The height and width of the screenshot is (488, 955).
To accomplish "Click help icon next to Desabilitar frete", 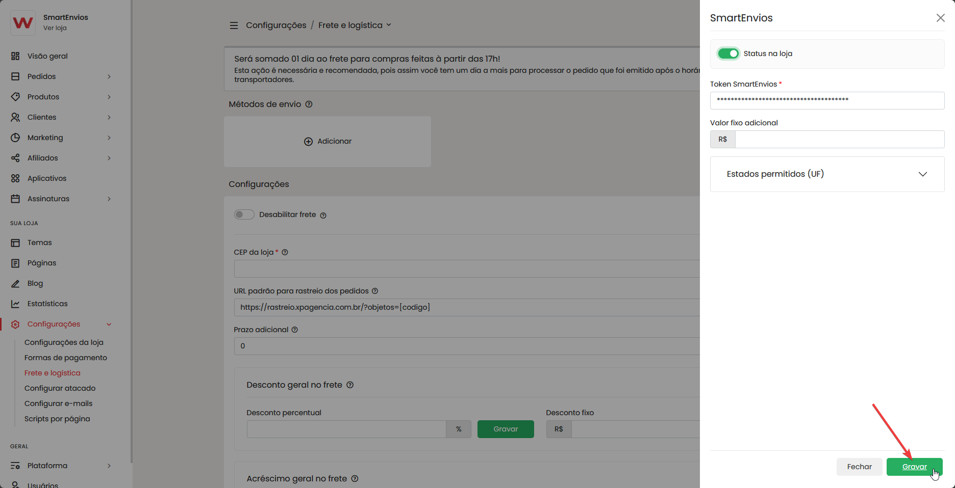I will [323, 215].
